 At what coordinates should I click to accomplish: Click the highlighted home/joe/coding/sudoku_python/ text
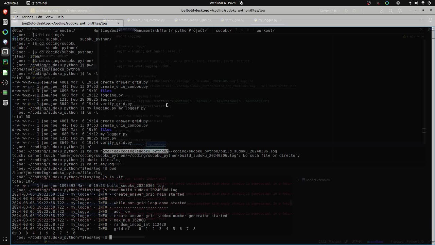click(135, 151)
